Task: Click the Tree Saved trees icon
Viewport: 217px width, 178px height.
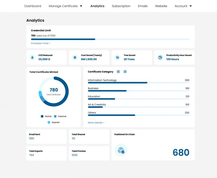Action: pyautogui.click(x=117, y=57)
